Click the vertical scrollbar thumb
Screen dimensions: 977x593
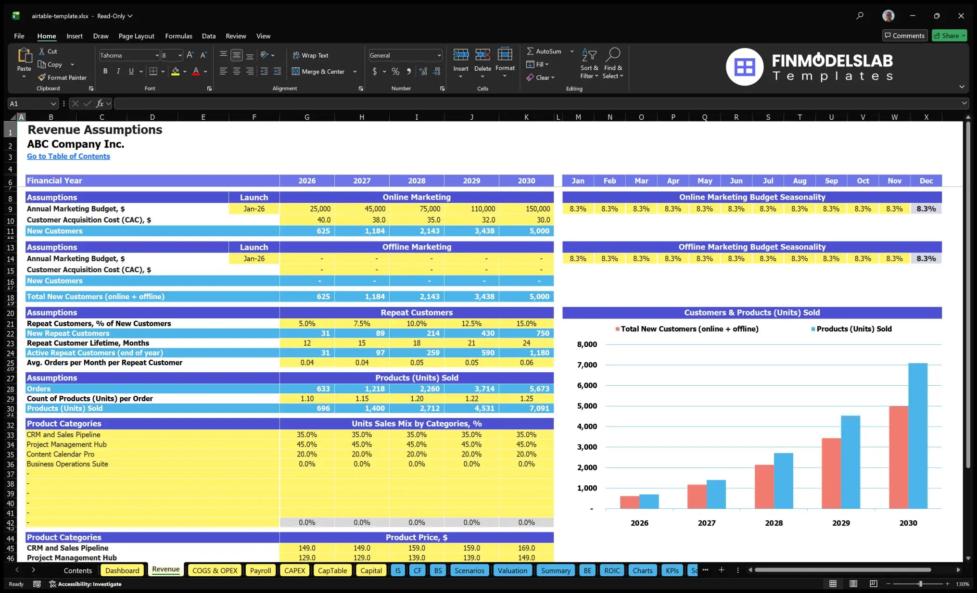pyautogui.click(x=968, y=295)
